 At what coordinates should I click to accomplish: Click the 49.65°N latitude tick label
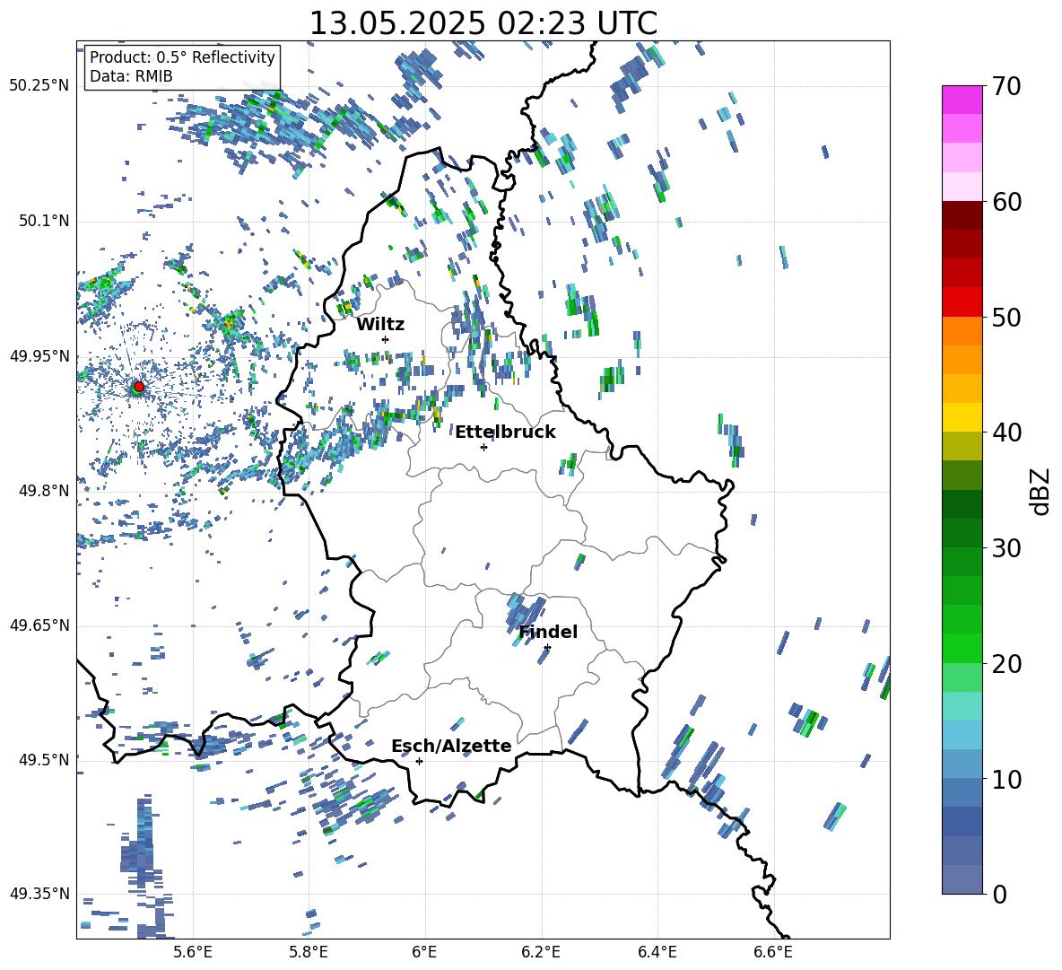pyautogui.click(x=39, y=625)
